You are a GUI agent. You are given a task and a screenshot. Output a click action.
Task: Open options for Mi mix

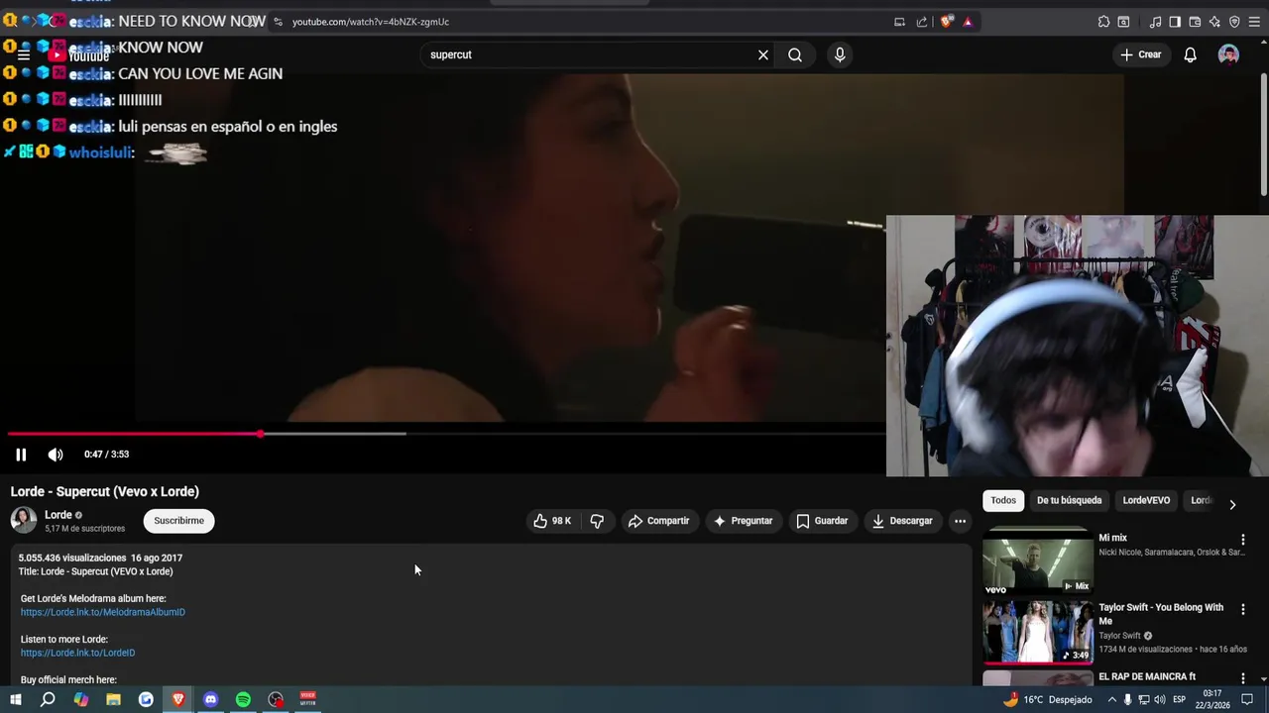coord(1242,541)
